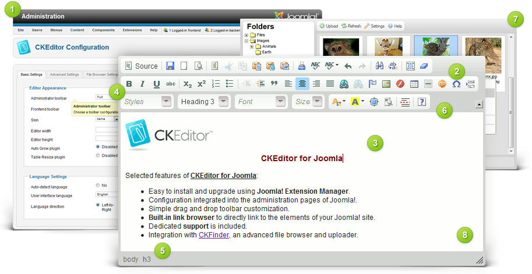The height and width of the screenshot is (274, 532).
Task: Align text left
Action: tap(288, 84)
